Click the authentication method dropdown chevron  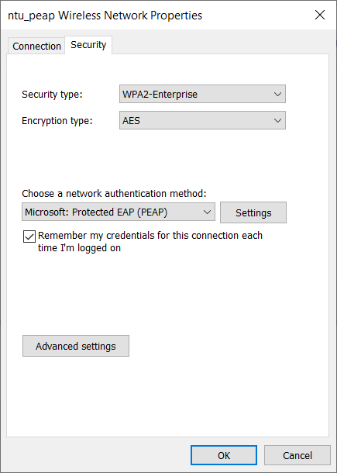tap(207, 212)
